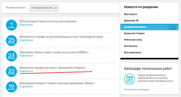This screenshot has height=97, width=181.
Task: Click the 1 Ноября date circle
Action: [11, 25]
